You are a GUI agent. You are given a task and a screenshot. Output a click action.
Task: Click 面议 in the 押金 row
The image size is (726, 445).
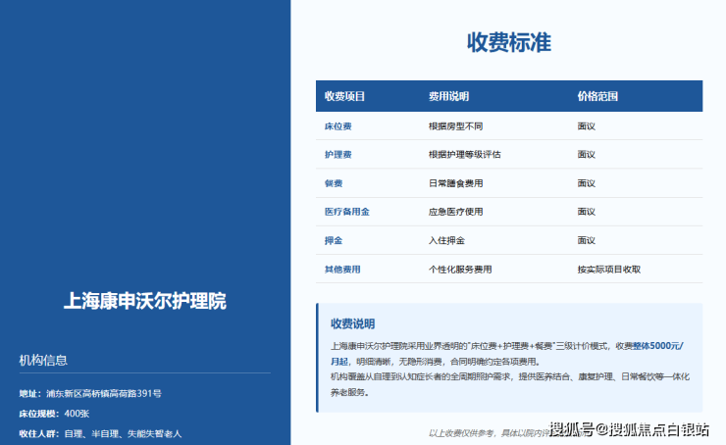point(586,240)
